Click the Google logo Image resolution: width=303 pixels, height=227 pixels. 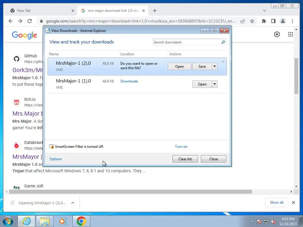click(24, 35)
